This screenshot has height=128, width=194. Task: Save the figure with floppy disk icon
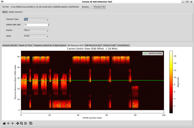[31, 123]
